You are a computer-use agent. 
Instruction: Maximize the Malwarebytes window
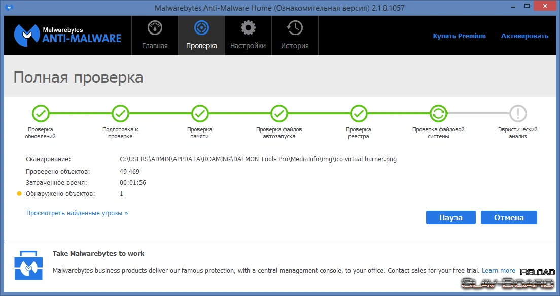click(x=527, y=6)
